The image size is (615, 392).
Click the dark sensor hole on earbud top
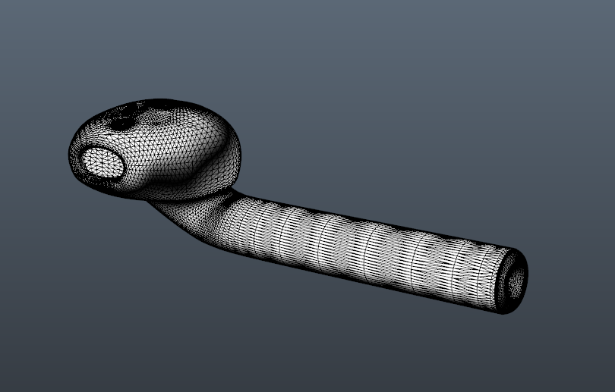point(120,123)
